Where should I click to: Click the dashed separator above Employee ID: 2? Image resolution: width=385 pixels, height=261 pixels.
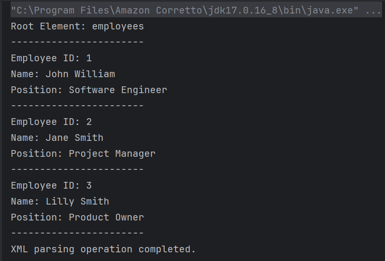coord(77,106)
